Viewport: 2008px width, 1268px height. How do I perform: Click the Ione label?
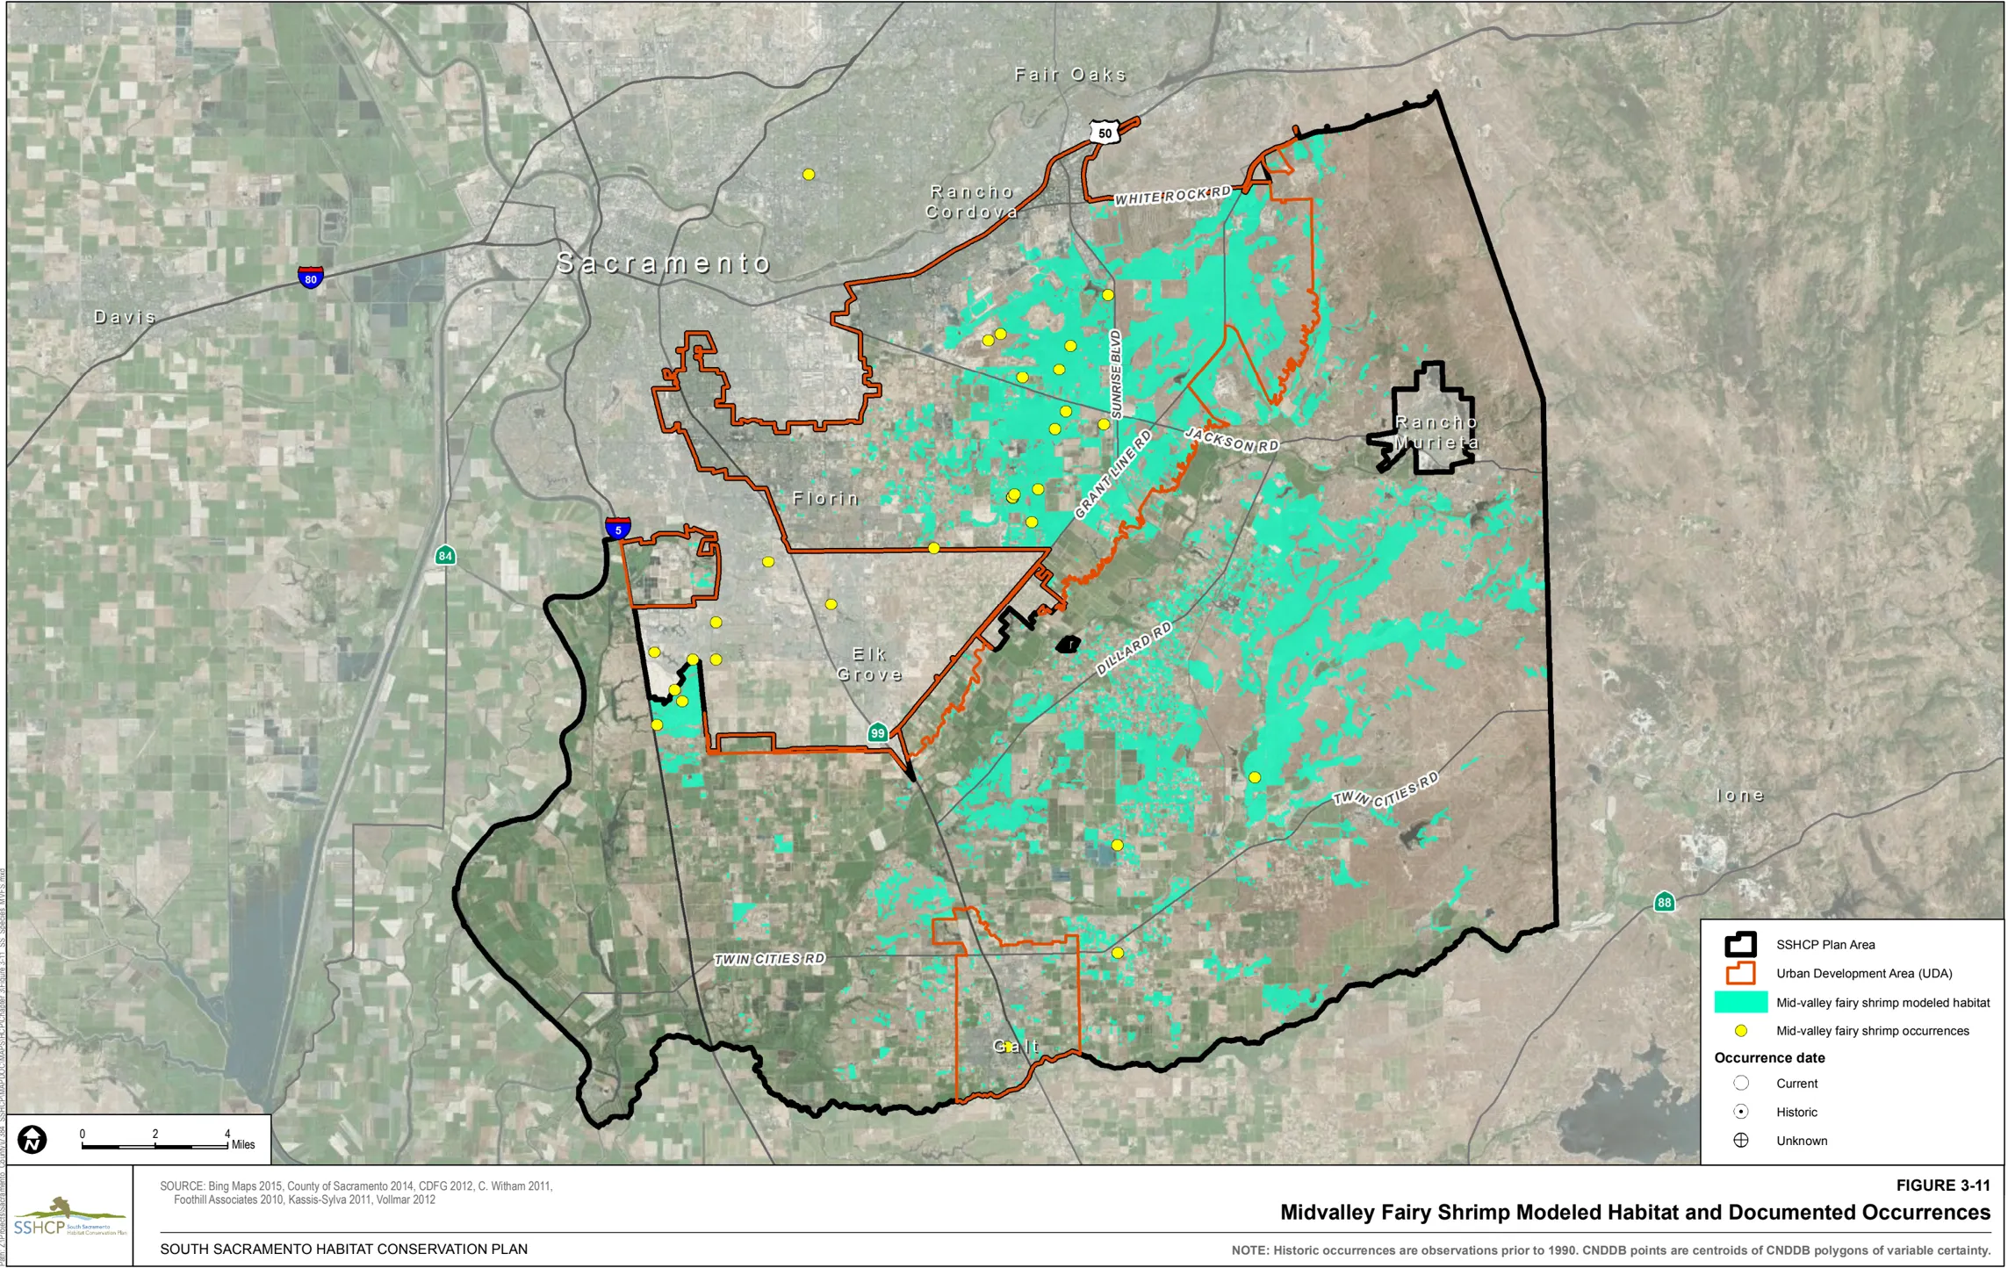click(x=1739, y=795)
